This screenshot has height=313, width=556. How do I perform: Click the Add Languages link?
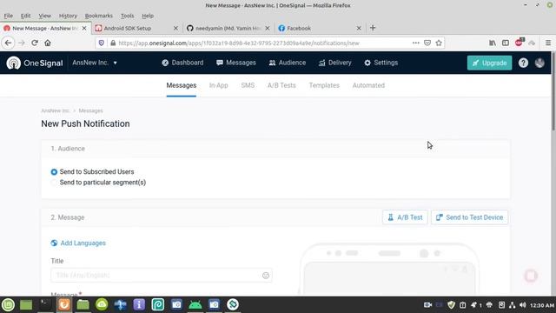click(x=78, y=243)
